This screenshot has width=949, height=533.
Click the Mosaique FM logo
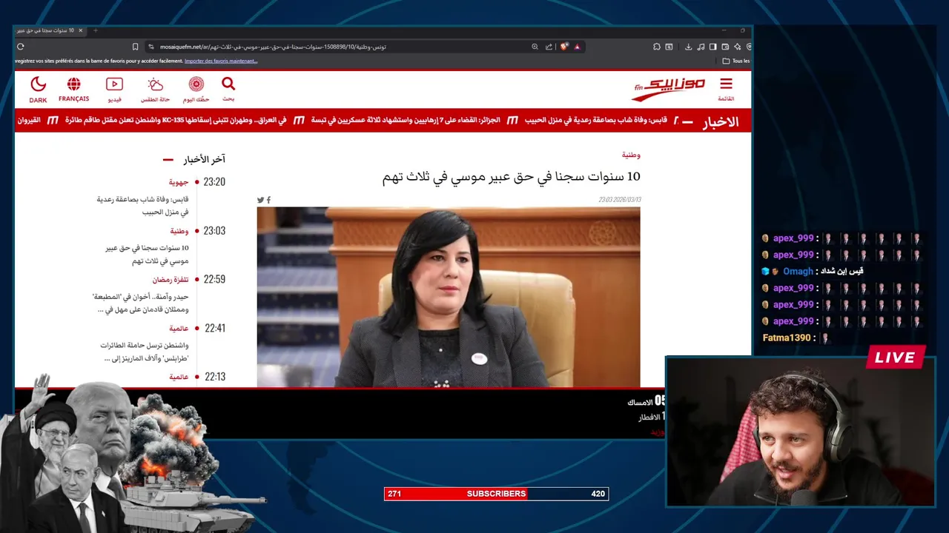point(669,89)
